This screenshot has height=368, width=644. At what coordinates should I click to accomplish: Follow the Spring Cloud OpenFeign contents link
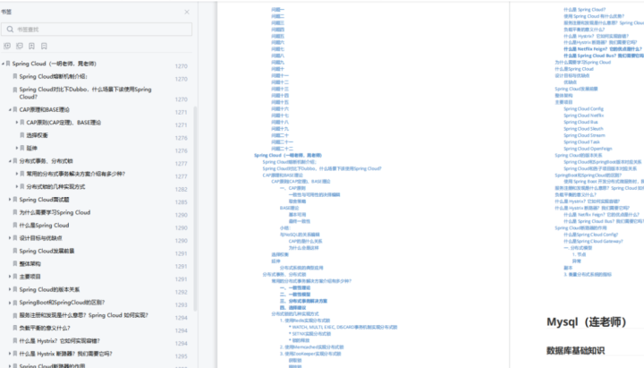pos(588,149)
